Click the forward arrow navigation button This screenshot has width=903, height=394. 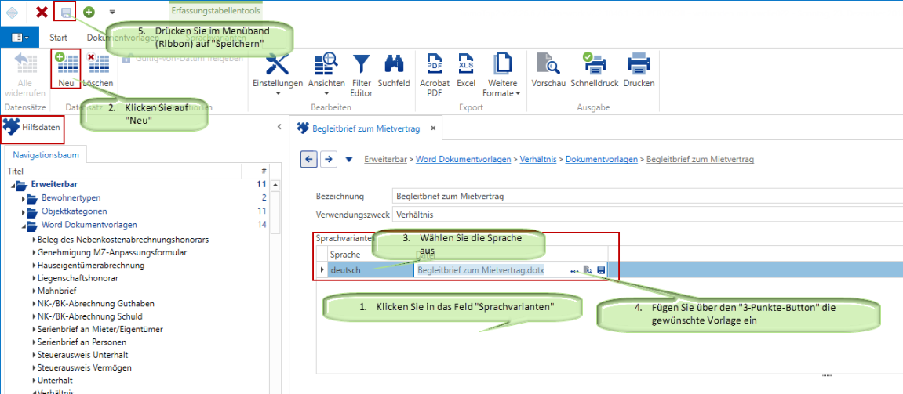(328, 159)
